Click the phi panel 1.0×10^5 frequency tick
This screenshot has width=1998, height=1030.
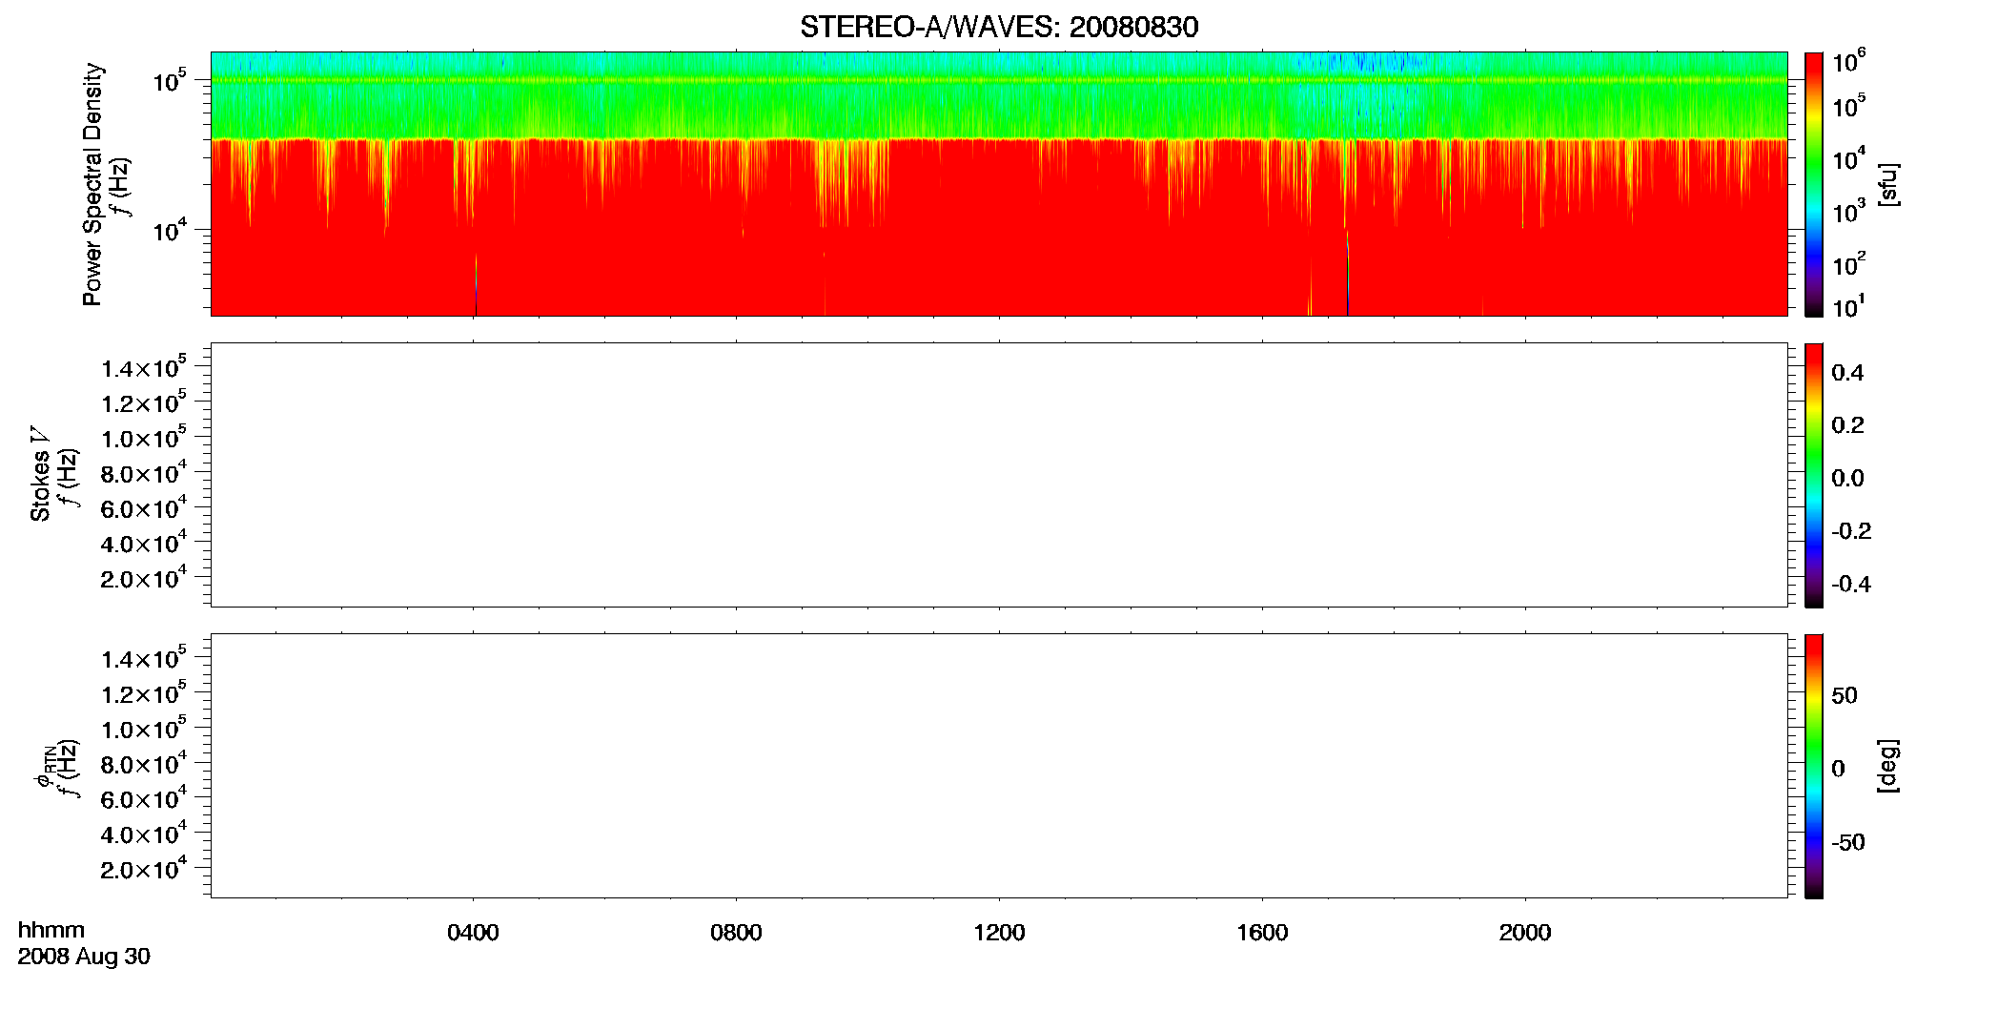click(144, 728)
